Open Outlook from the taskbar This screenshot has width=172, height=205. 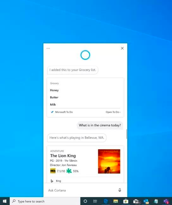click(146, 201)
